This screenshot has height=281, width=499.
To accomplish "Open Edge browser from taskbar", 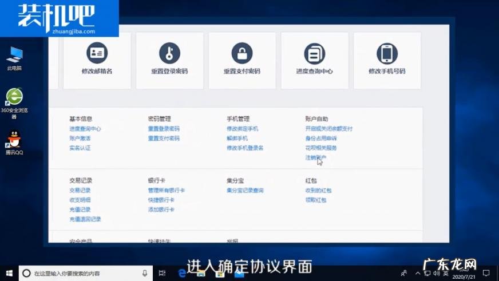I will coord(182,274).
